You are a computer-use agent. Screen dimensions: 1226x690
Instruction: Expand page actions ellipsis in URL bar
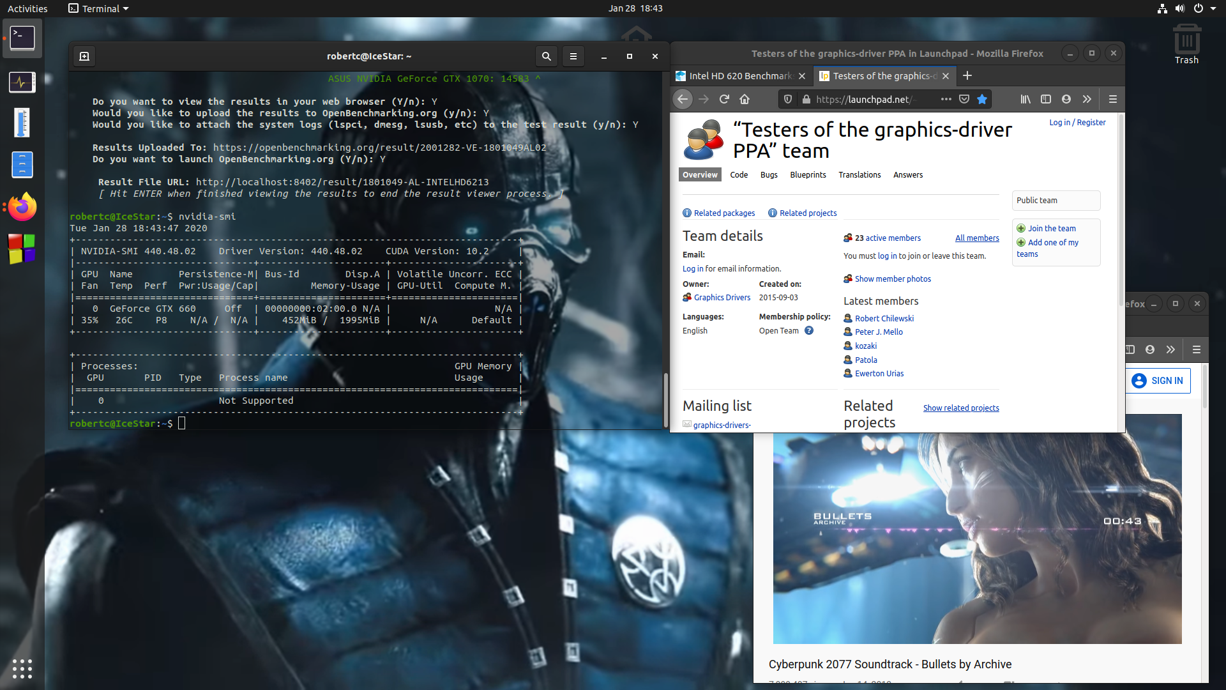(x=946, y=99)
